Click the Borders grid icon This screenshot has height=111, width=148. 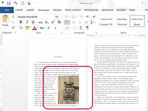pyautogui.click(x=74, y=28)
